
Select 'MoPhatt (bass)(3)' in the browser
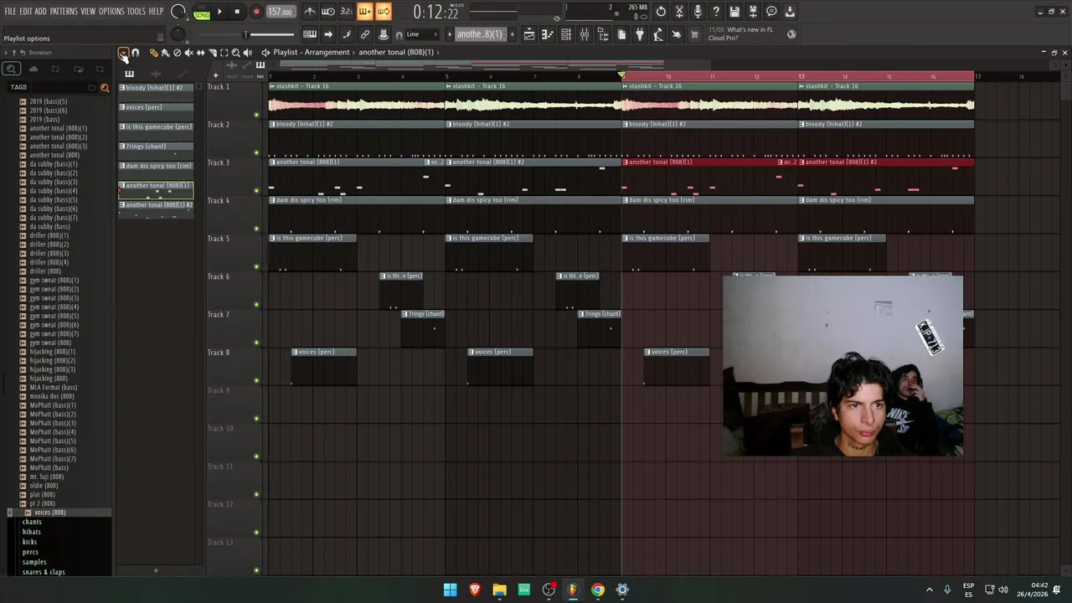[x=53, y=423]
